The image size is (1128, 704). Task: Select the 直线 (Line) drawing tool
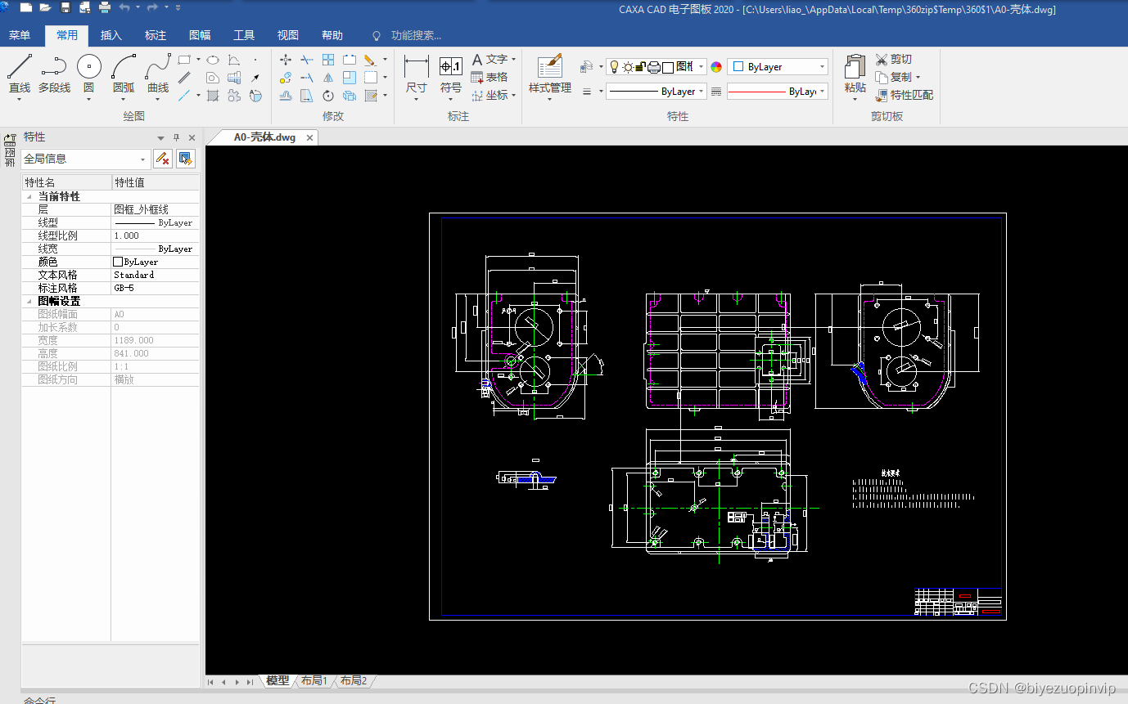[20, 74]
